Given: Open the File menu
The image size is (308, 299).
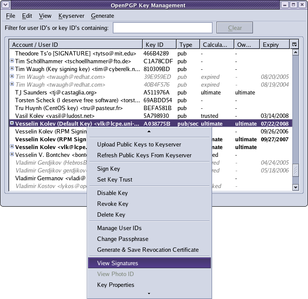Looking at the screenshot, I should (10, 16).
